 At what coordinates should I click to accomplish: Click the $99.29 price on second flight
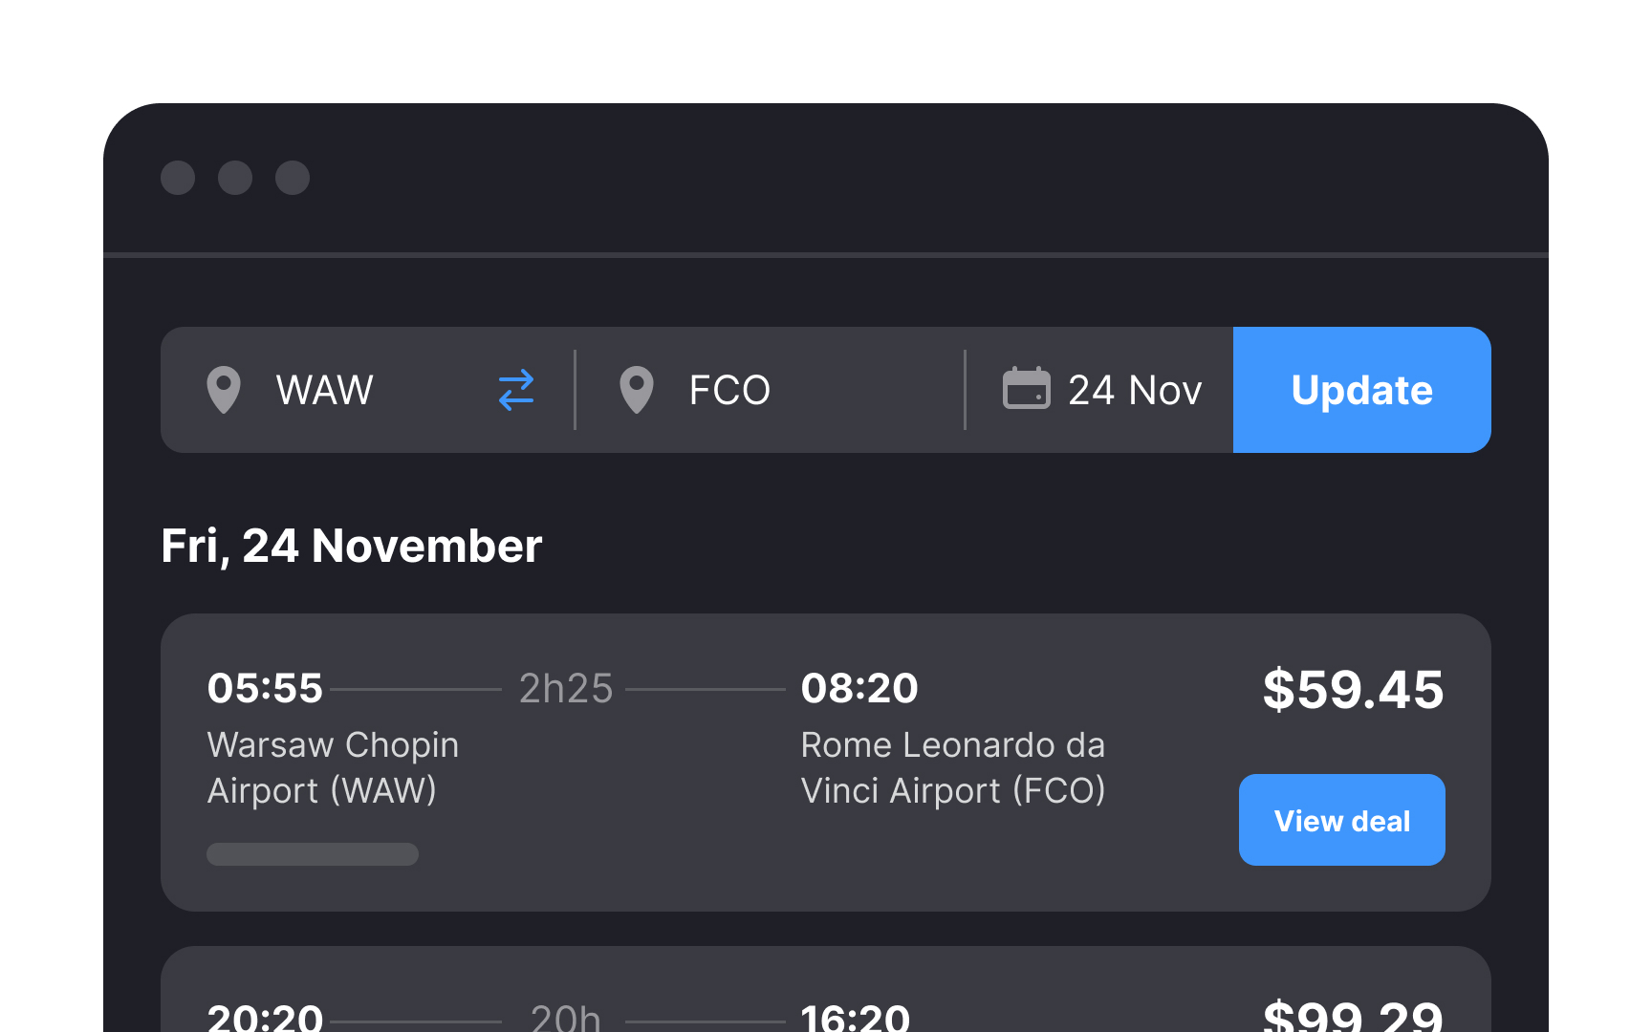pyautogui.click(x=1354, y=1017)
